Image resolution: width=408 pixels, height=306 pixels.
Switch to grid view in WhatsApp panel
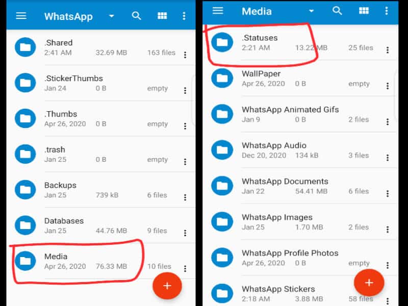tap(162, 16)
